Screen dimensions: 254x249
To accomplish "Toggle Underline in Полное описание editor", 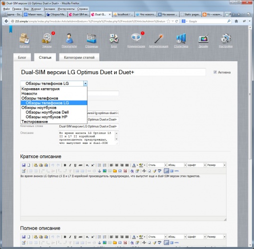I will [75, 237].
